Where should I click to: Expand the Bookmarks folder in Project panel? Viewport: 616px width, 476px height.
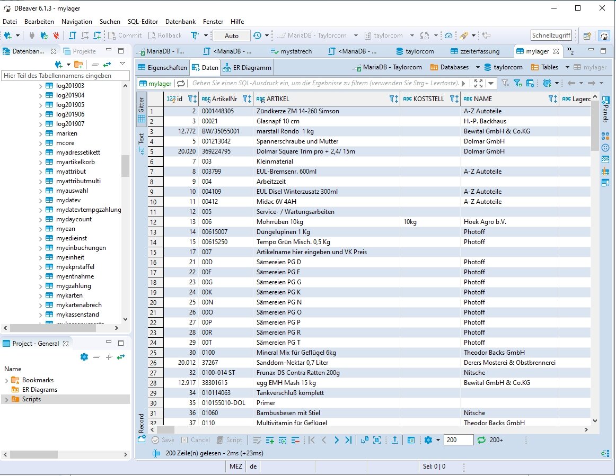[x=7, y=380]
